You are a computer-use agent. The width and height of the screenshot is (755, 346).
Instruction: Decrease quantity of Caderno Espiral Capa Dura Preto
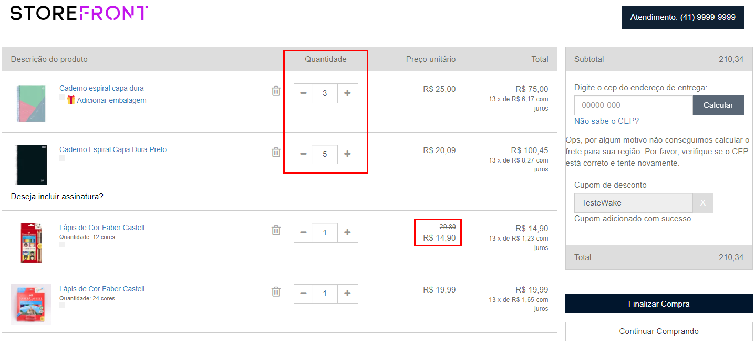coord(303,154)
